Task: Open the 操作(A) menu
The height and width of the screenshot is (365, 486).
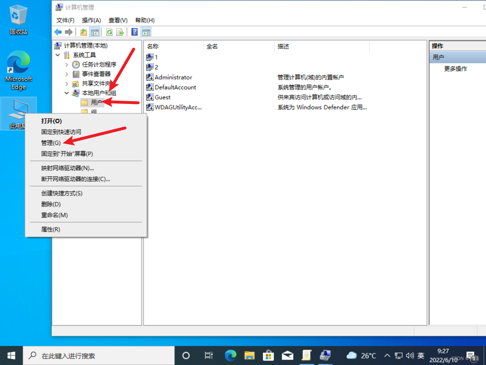Action: coord(91,21)
